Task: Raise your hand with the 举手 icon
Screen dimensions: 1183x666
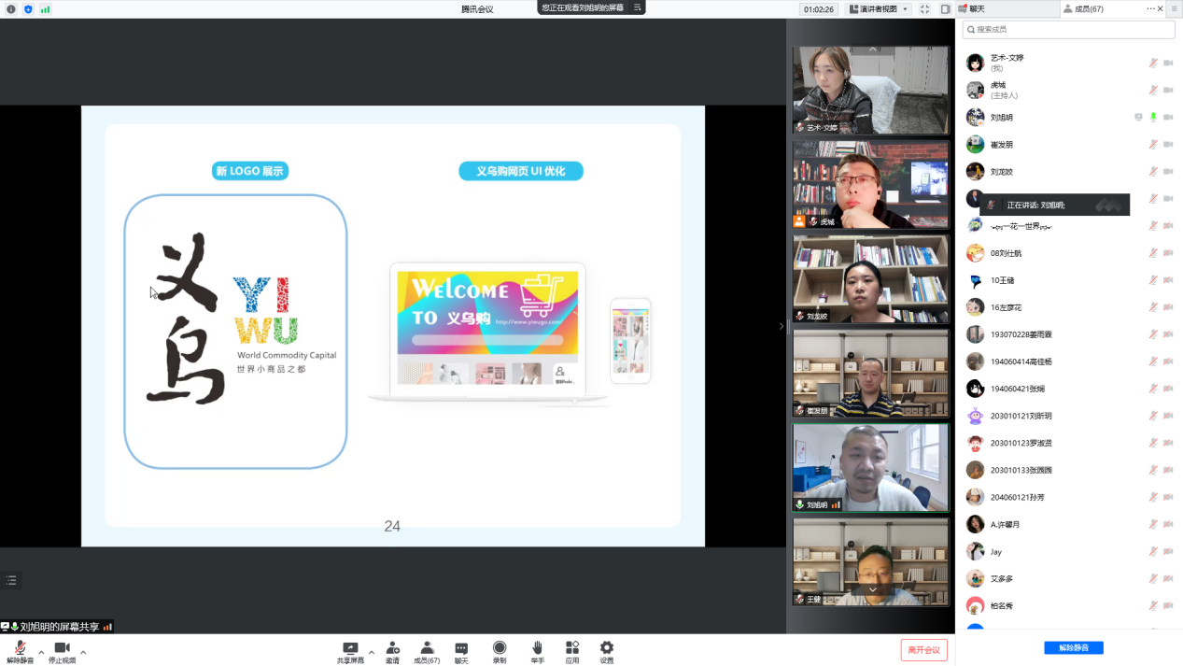Action: click(538, 652)
